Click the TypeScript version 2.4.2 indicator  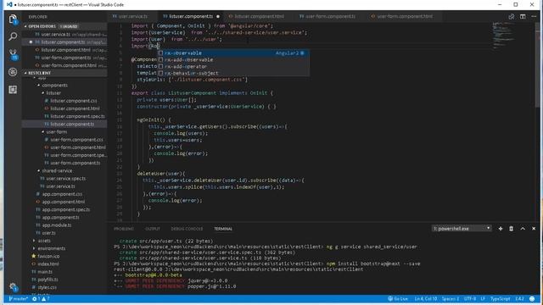pyautogui.click(x=519, y=299)
